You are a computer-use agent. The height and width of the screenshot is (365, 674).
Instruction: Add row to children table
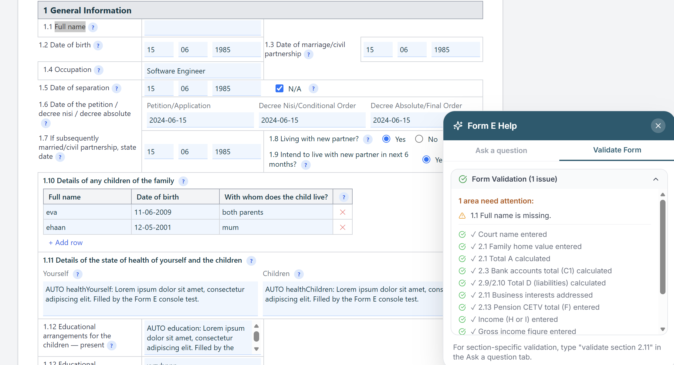(x=66, y=243)
